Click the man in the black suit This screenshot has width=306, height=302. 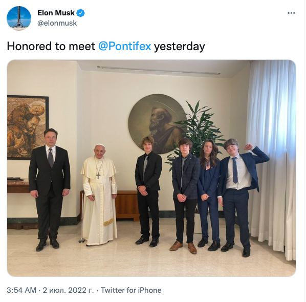point(49,189)
